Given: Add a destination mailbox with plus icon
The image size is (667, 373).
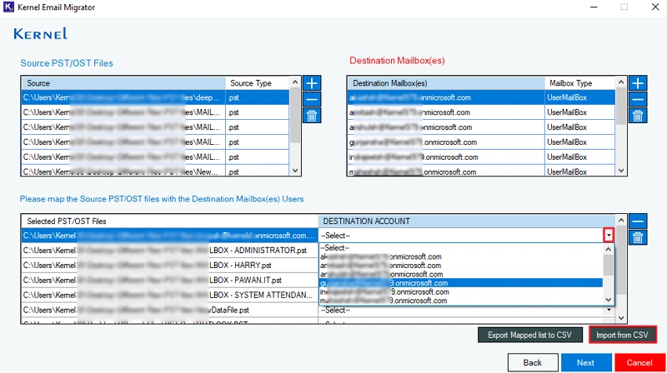Looking at the screenshot, I should tap(638, 83).
